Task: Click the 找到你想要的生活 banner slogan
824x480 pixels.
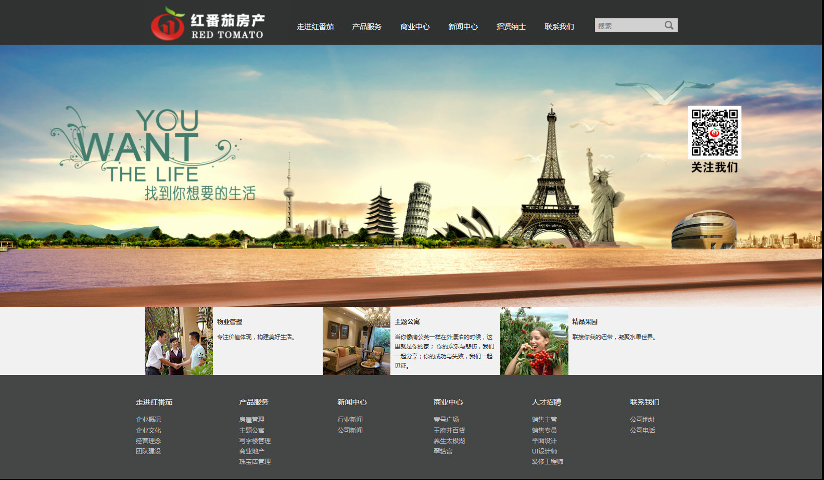Action: point(200,193)
